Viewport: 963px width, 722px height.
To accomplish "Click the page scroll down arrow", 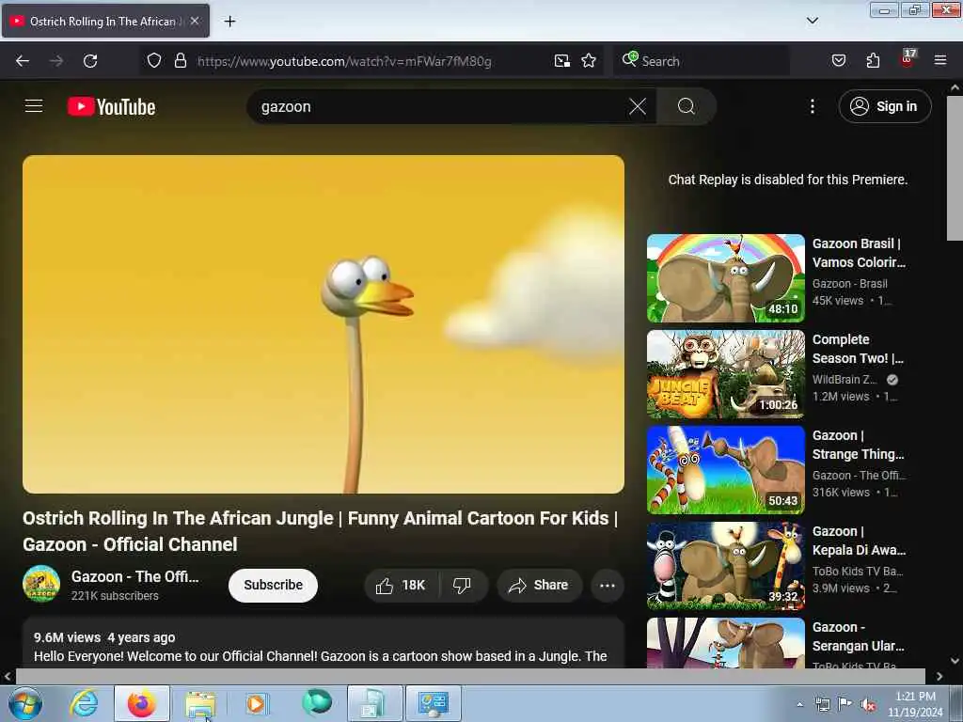I will (955, 661).
